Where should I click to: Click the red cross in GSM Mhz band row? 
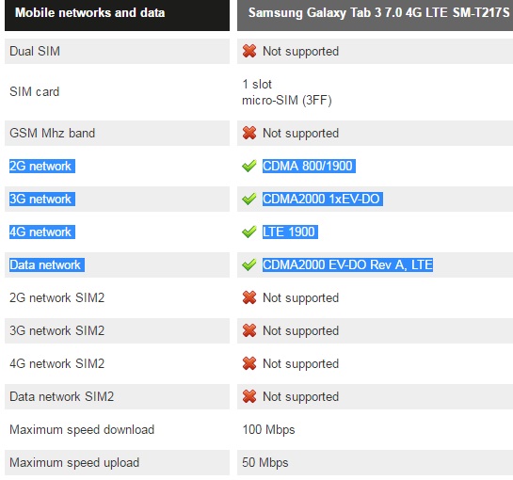tap(249, 133)
